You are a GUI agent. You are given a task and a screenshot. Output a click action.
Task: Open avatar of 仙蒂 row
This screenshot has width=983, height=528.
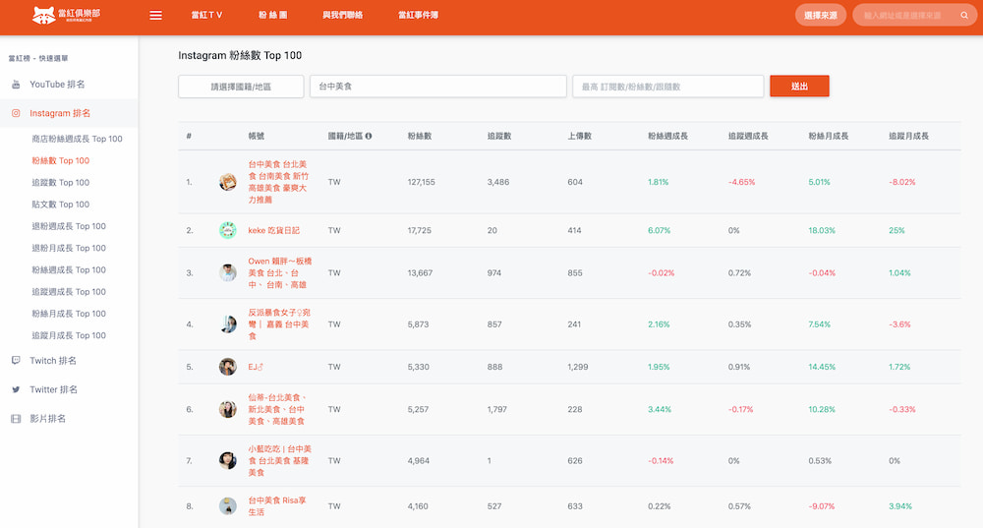[228, 409]
